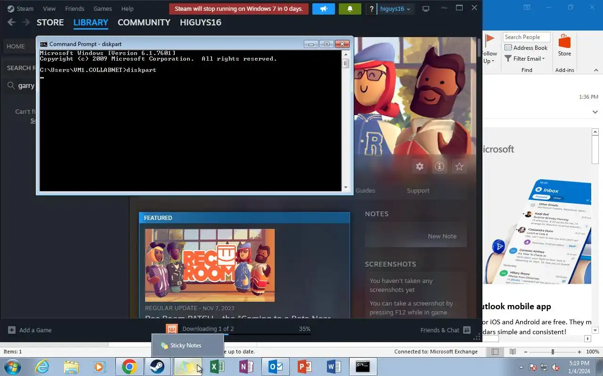Click the Outlook zoom slider handle
Viewport: 603px width, 376px height.
click(x=553, y=352)
